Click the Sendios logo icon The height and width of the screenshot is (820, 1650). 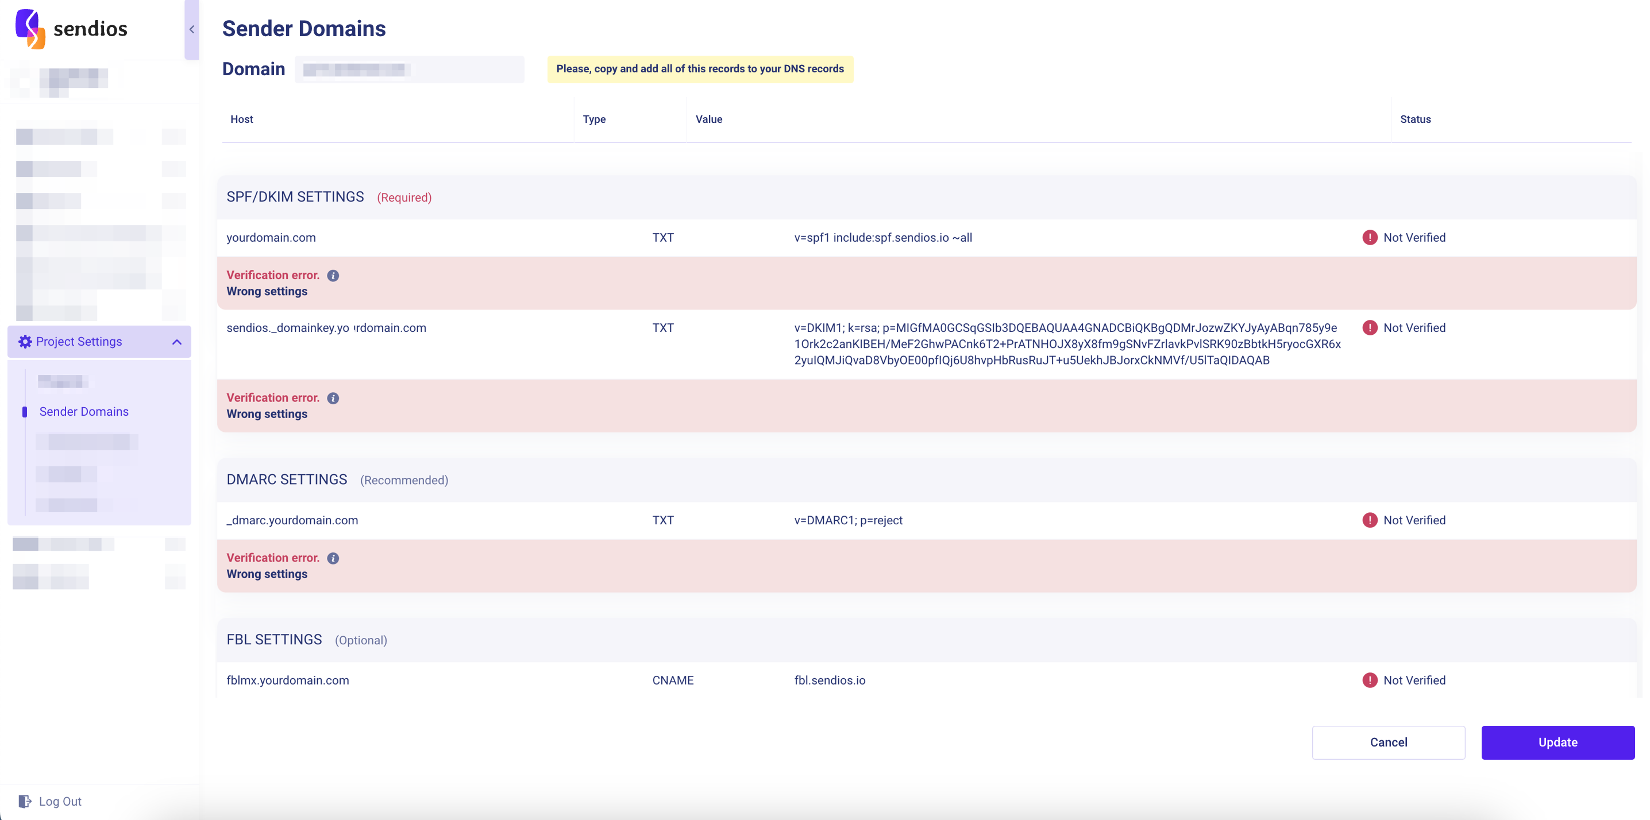(x=30, y=29)
